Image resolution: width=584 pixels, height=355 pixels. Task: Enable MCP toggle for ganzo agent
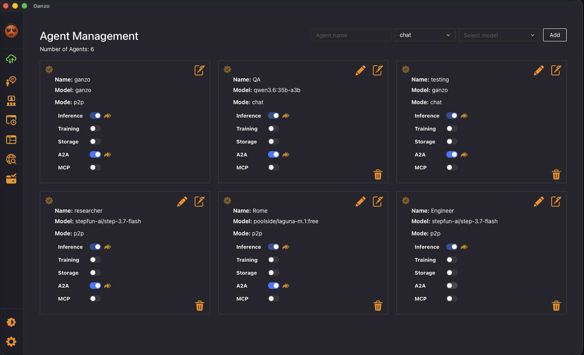click(95, 167)
